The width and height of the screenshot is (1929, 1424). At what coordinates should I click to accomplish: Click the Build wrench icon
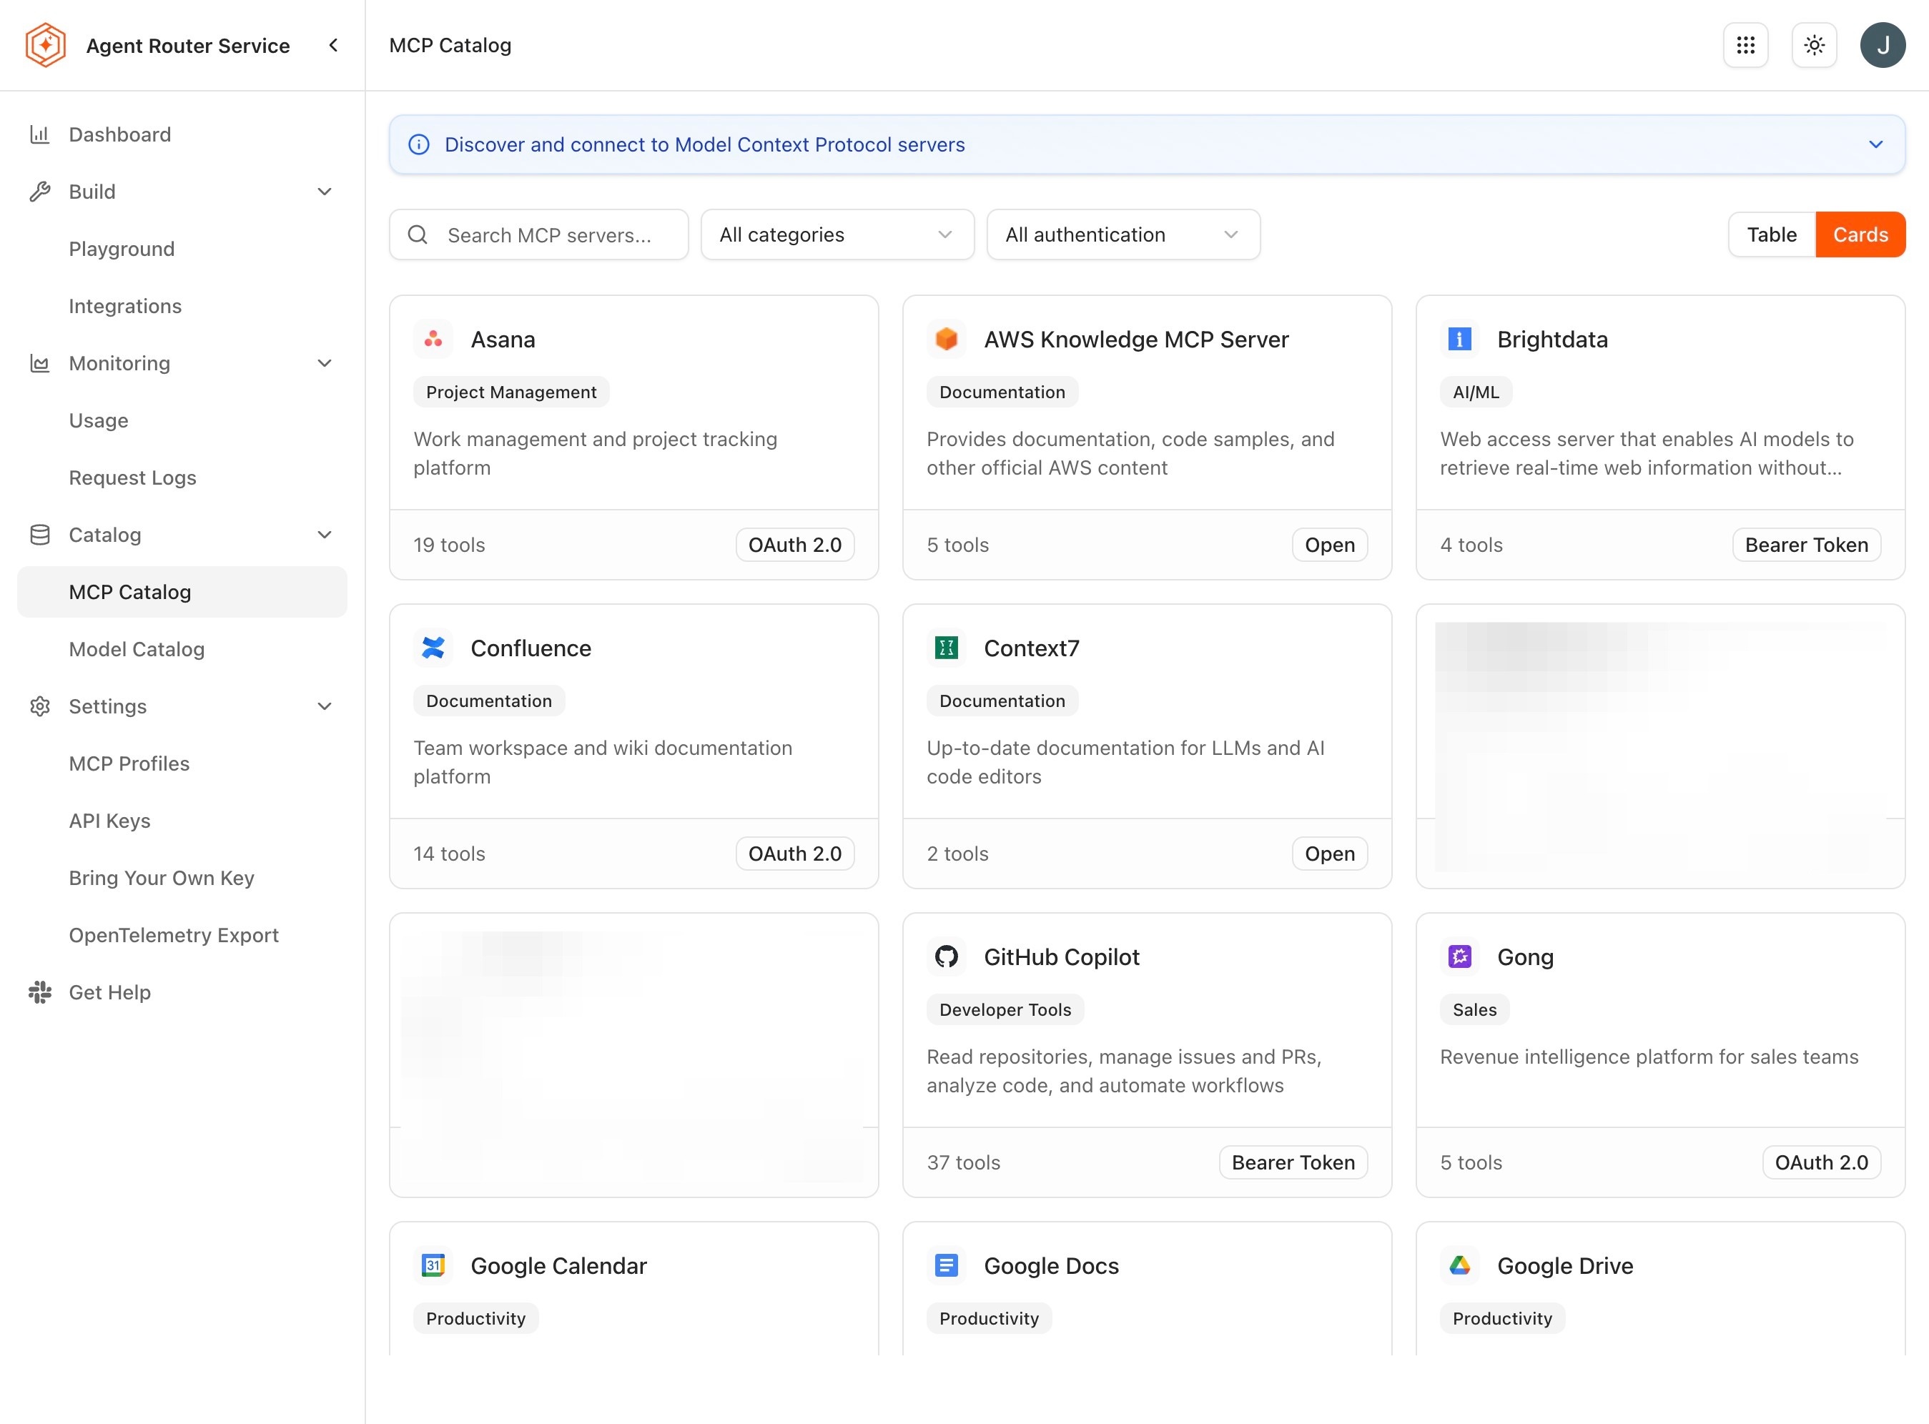coord(39,192)
